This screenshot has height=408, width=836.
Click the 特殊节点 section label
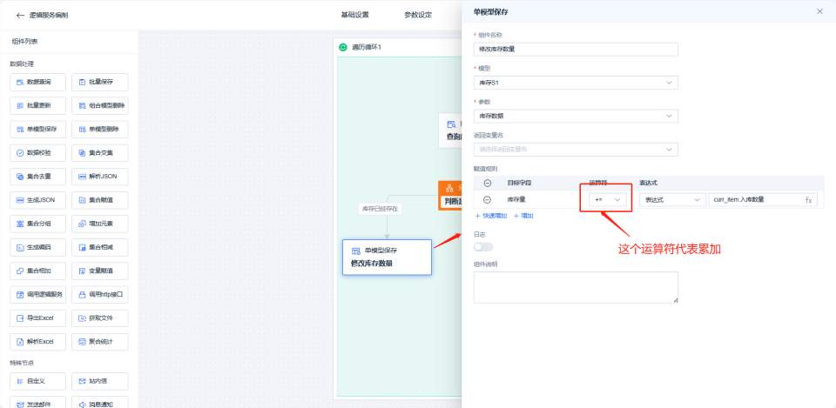point(22,363)
